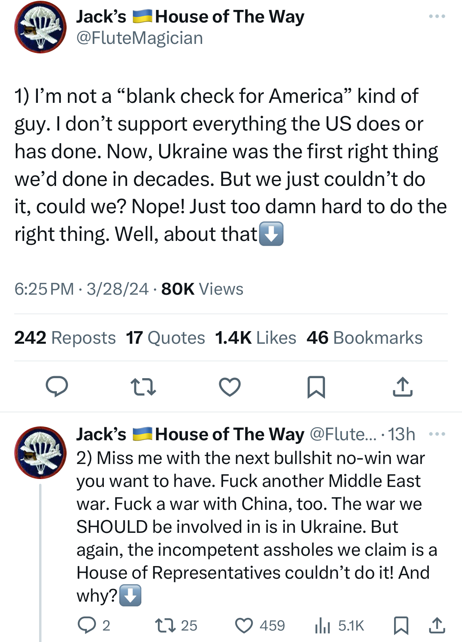Image resolution: width=462 pixels, height=642 pixels.
Task: View analytics showing 5.1K views
Action: 339,625
